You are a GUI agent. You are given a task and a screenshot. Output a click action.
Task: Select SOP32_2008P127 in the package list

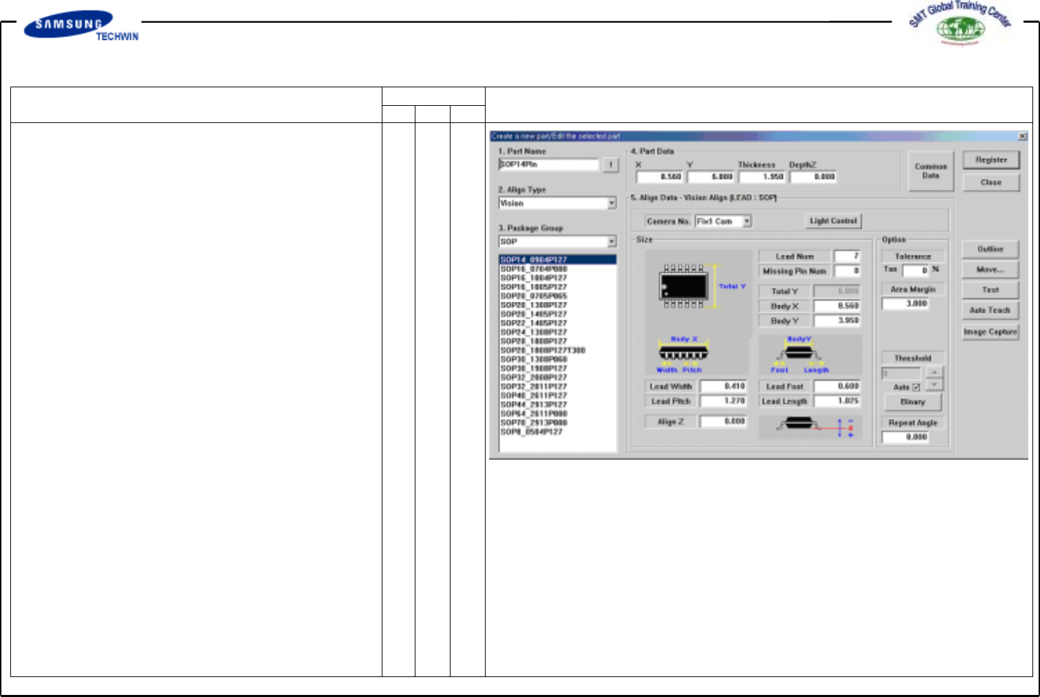pos(558,377)
